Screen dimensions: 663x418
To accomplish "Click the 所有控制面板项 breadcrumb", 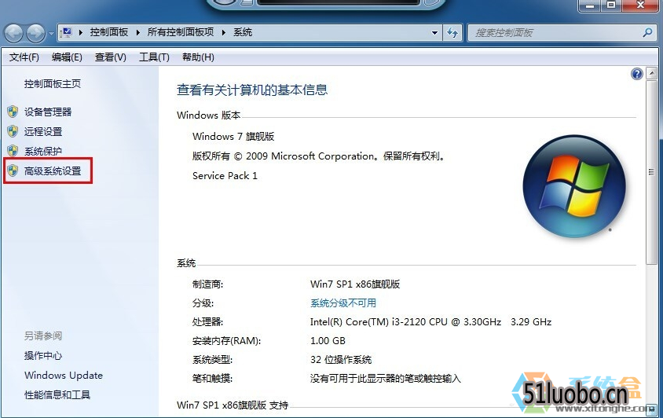I will click(x=181, y=32).
